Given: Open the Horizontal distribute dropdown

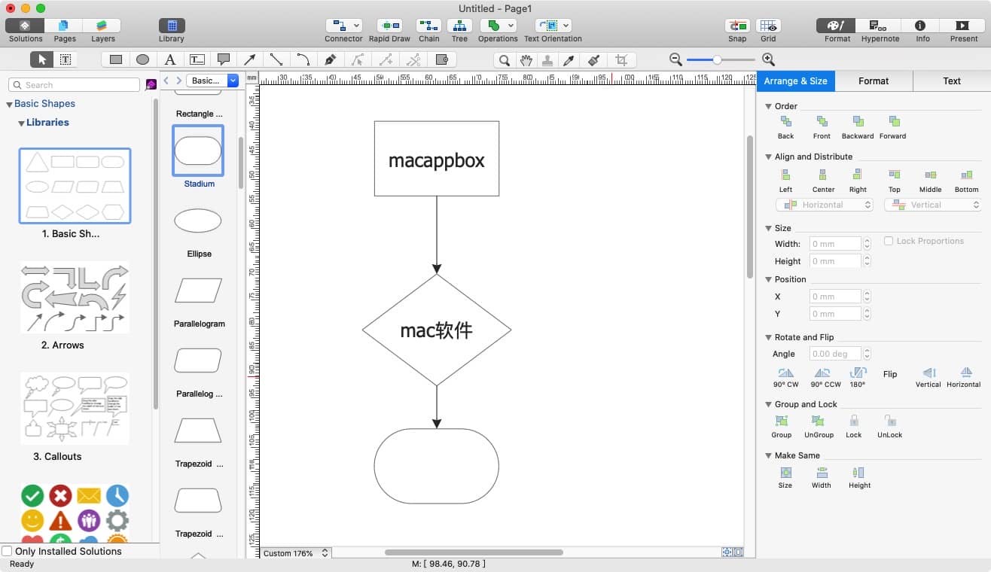Looking at the screenshot, I should [825, 205].
